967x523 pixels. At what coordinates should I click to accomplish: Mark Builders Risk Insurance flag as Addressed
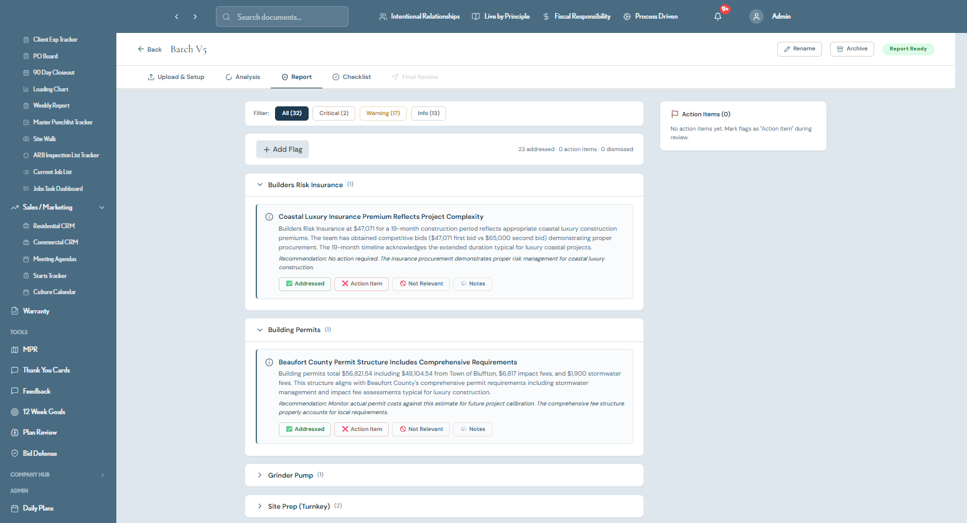click(x=305, y=284)
